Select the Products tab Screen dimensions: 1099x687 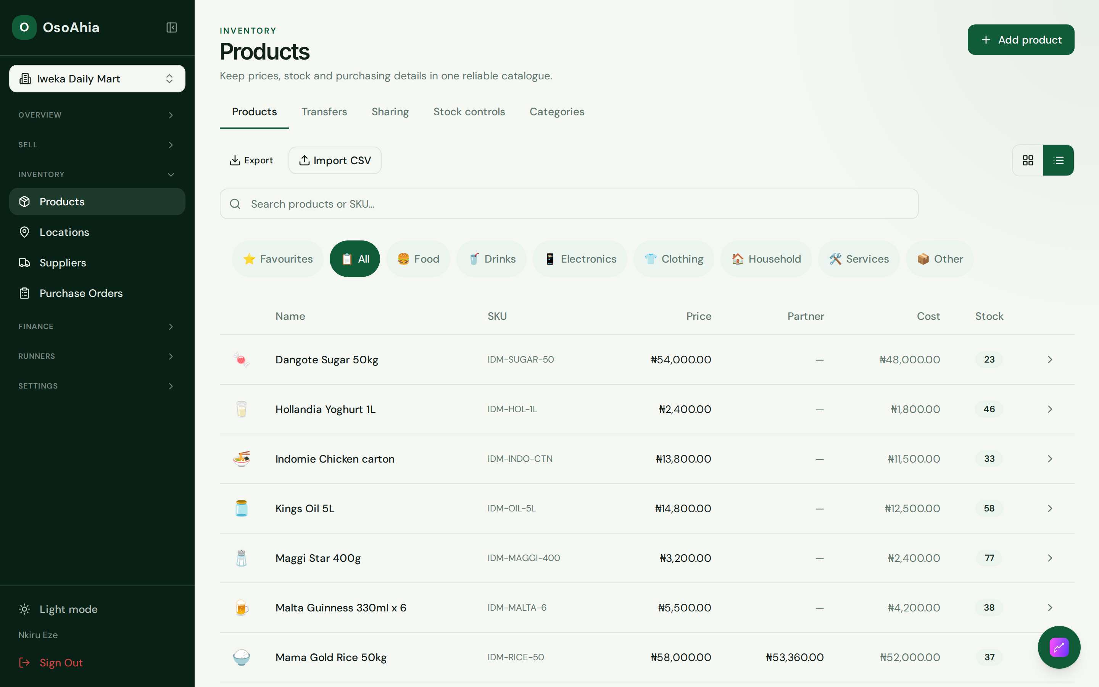[x=254, y=112]
